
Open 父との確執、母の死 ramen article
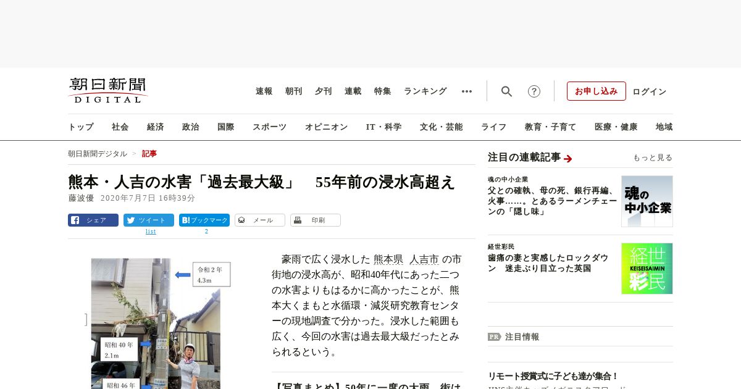point(552,201)
